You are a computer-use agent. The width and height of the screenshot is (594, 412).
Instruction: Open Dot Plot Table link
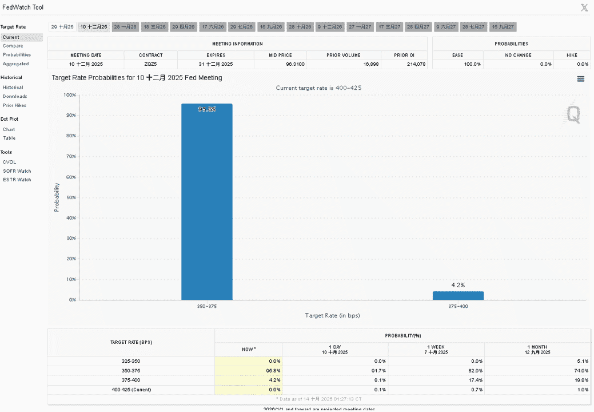10,138
